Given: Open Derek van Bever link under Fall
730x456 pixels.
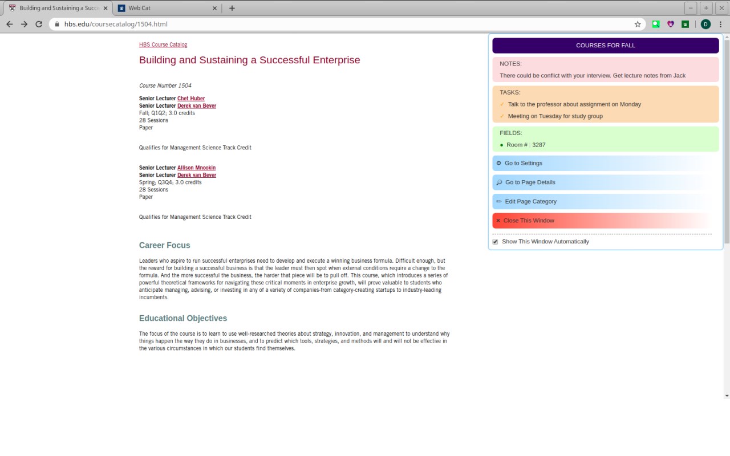Looking at the screenshot, I should click(x=197, y=105).
